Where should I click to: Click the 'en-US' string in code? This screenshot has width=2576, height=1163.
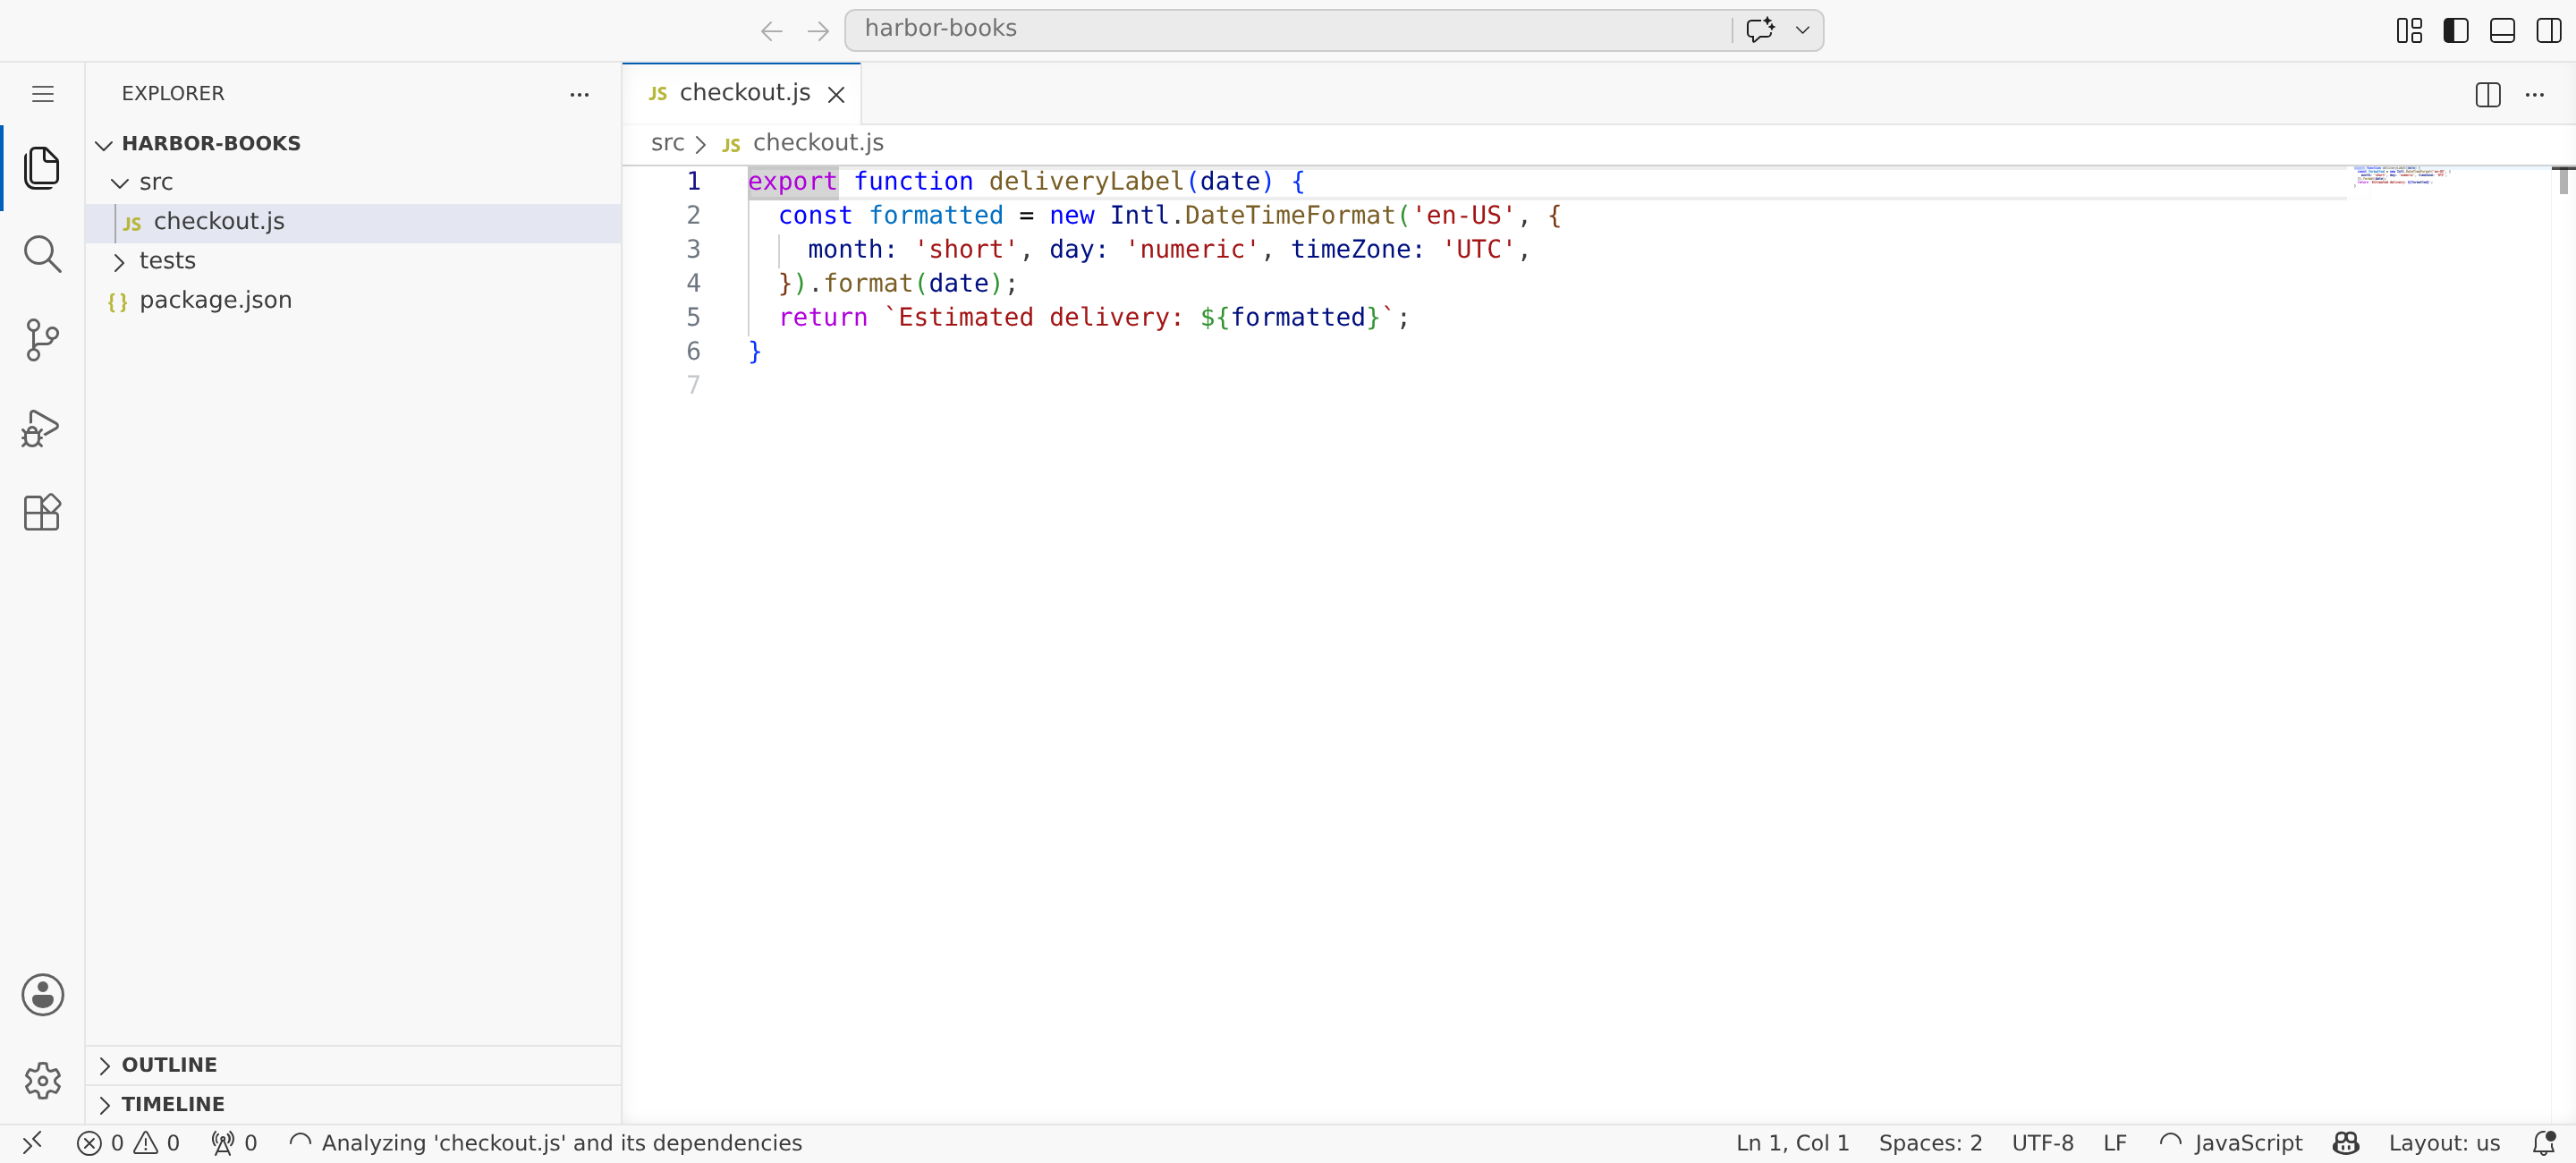pos(1463,215)
